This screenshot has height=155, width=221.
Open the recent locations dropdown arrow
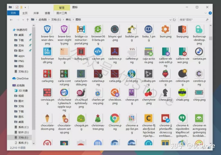(x=23, y=20)
